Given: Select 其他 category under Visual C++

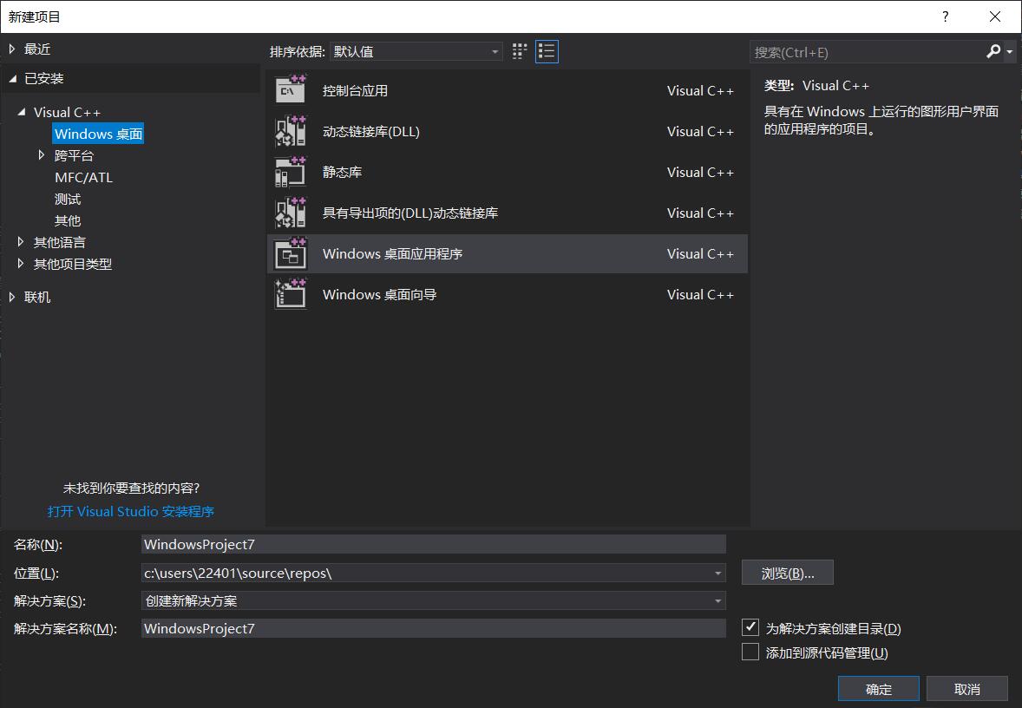Looking at the screenshot, I should point(68,220).
